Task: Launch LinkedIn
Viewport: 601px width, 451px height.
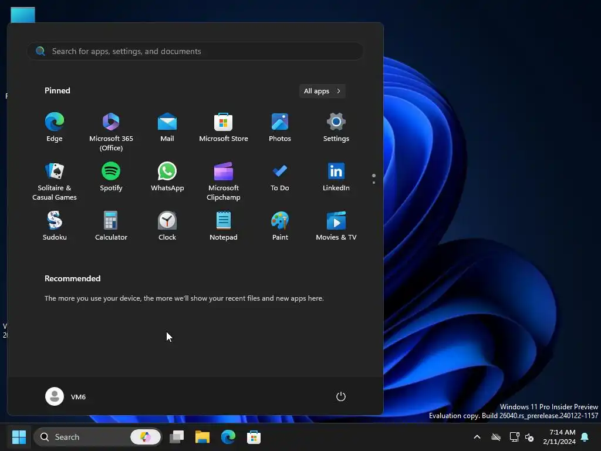Action: pyautogui.click(x=336, y=177)
